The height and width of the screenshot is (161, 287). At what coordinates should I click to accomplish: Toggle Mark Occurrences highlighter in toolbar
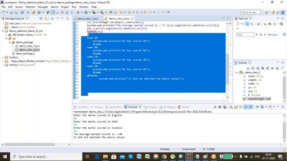(x=53, y=13)
